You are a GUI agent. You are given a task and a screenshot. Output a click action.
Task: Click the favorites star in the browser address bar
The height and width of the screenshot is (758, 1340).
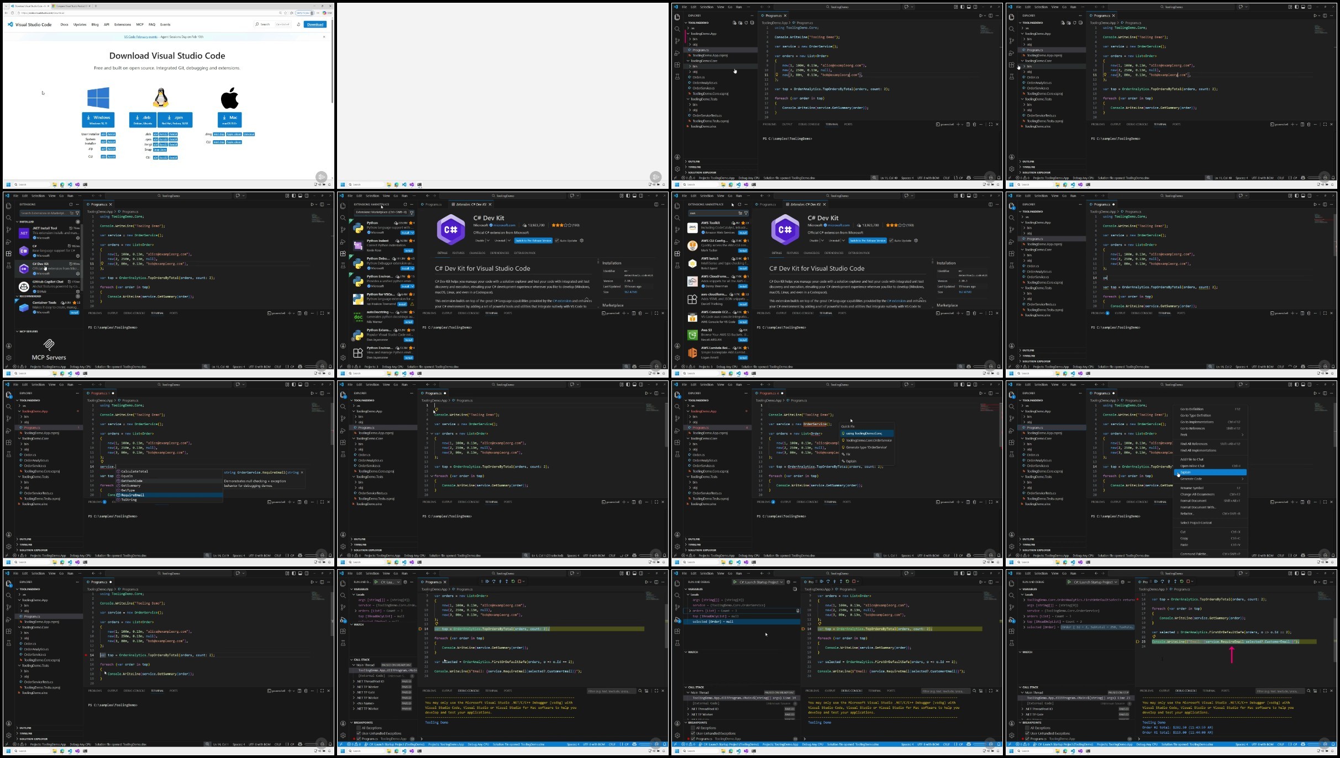(x=286, y=13)
